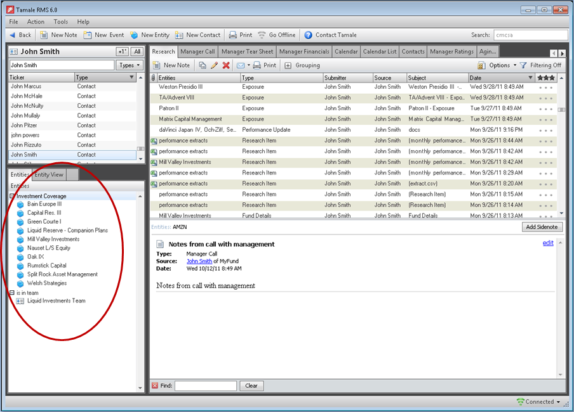Viewport: 574px width, 412px height.
Task: Switch to the Manager Ratings tab
Action: [x=451, y=52]
